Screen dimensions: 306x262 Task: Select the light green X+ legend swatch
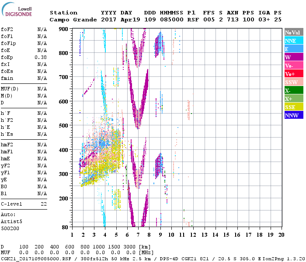point(293,99)
